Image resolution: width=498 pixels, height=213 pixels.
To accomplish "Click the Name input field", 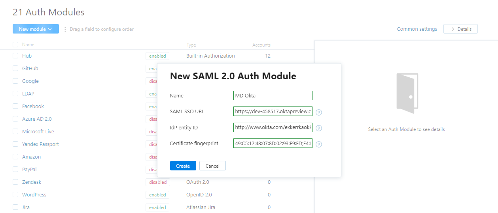I will point(273,95).
